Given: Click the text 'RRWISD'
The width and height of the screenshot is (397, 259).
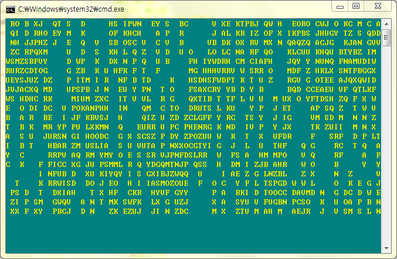Looking at the screenshot, I should [62, 183].
